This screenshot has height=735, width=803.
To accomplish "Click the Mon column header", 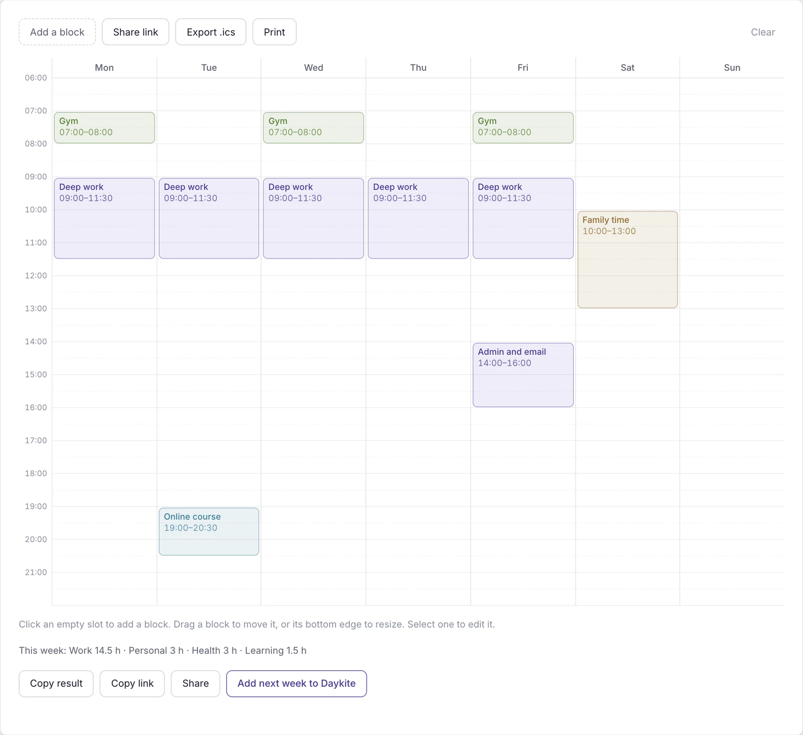I will (104, 68).
